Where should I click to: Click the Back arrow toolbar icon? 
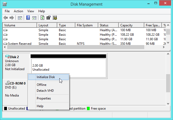click(6, 18)
